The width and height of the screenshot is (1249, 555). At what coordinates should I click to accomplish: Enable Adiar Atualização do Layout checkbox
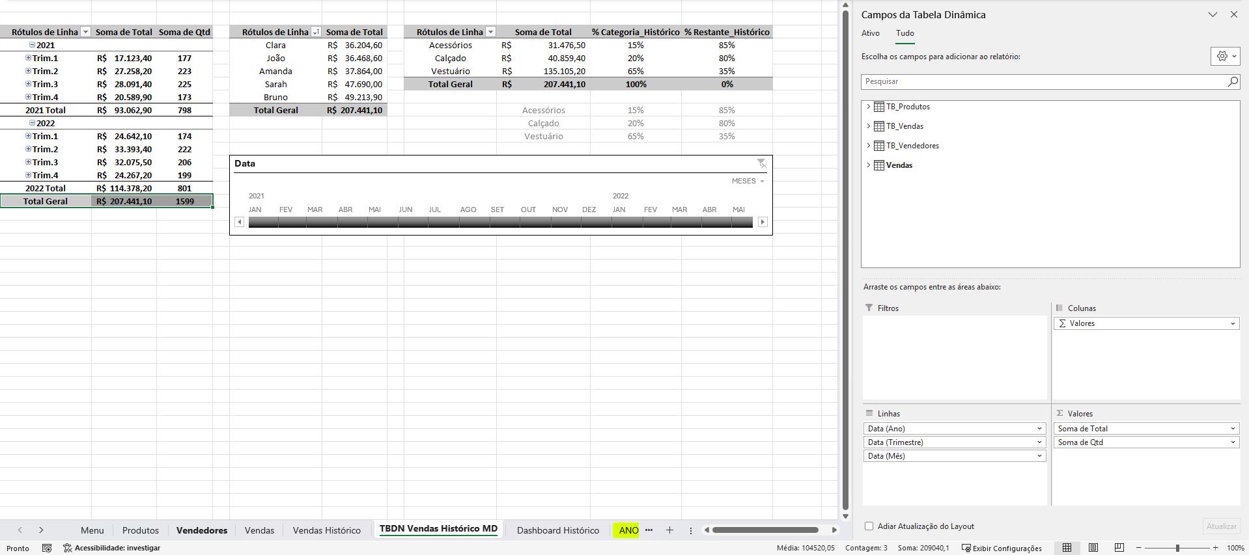click(x=869, y=526)
